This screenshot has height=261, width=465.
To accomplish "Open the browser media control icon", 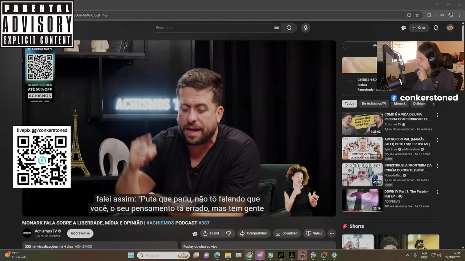I will [x=442, y=15].
